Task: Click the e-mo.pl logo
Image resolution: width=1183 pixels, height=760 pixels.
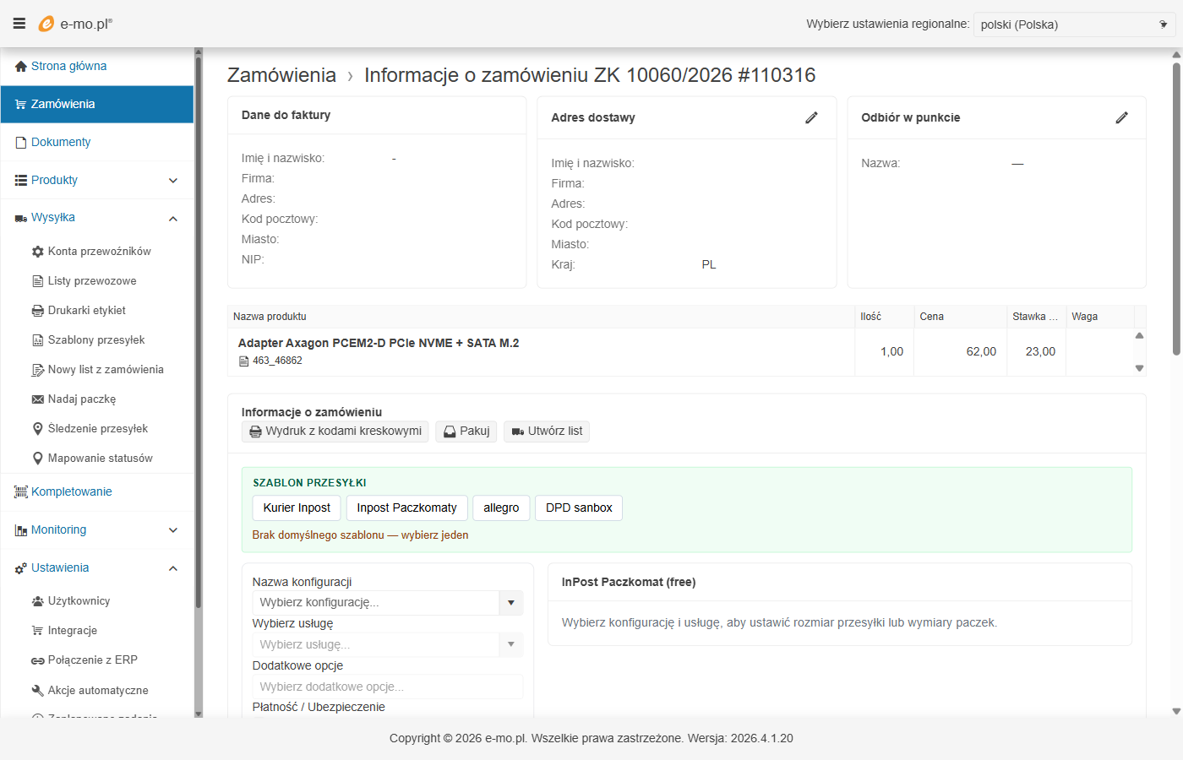Action: tap(75, 24)
